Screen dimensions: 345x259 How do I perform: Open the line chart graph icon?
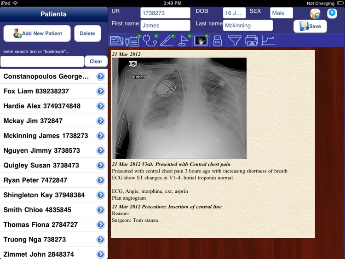pyautogui.click(x=268, y=41)
